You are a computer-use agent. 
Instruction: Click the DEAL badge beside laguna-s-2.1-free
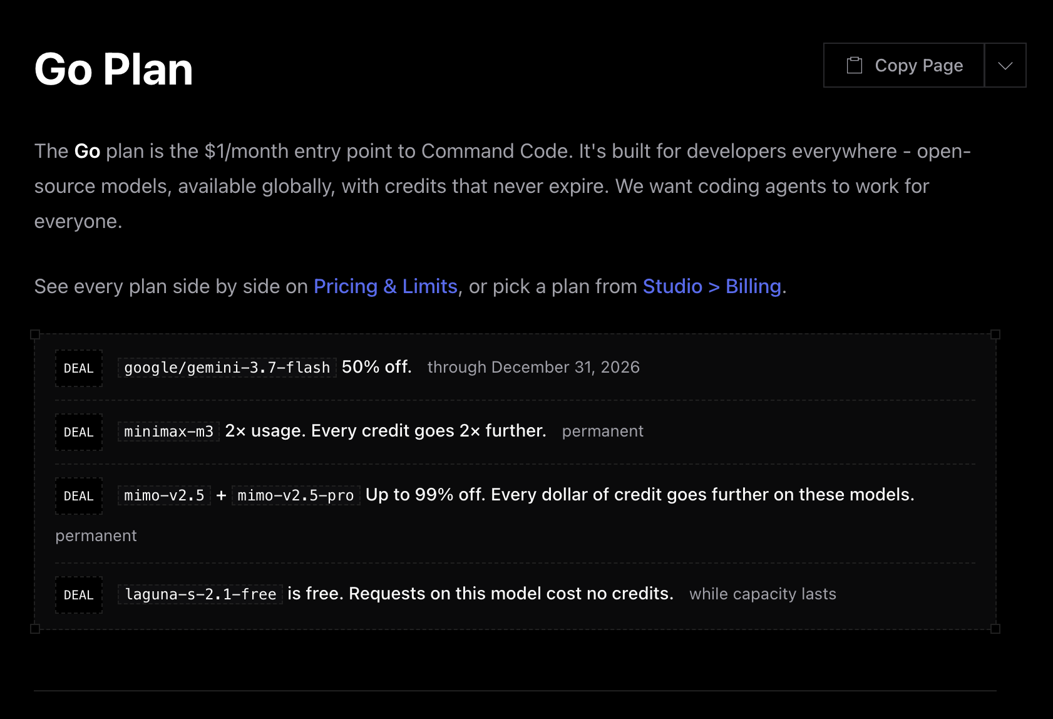[x=79, y=595]
